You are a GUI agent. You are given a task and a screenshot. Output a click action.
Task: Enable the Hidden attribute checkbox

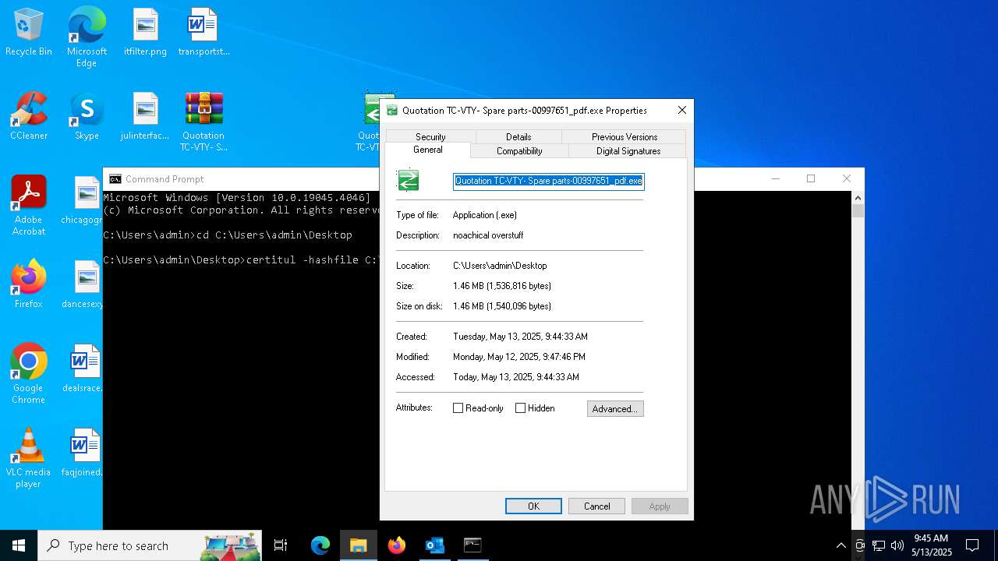pos(520,408)
